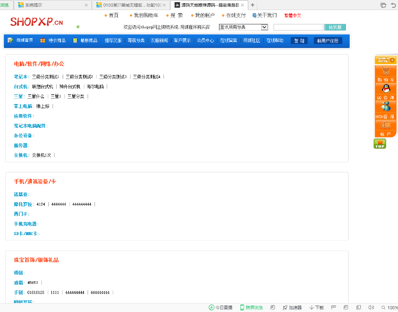Image resolution: width=398 pixels, height=312 pixels.
Task: Open the 三星分类 link
Action: pyautogui.click(x=76, y=96)
